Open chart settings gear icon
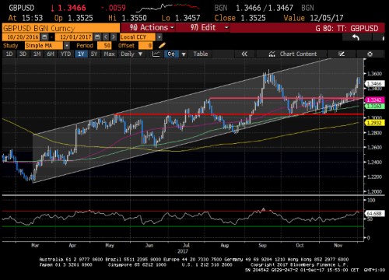Viewport: 389px width, 280px height. (370, 54)
